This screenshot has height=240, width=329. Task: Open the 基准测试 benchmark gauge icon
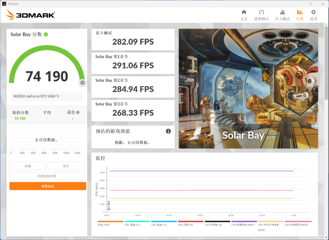[x=261, y=12]
